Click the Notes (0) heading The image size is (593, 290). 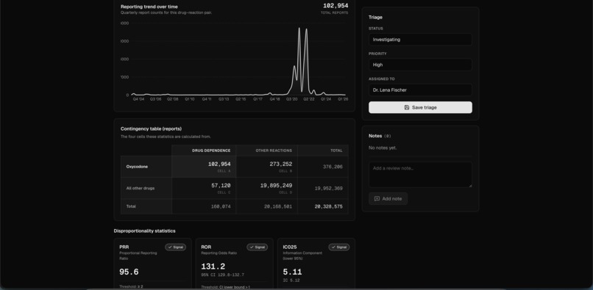pyautogui.click(x=380, y=136)
